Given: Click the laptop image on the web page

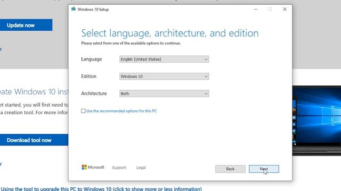Looking at the screenshot, I should point(316,120).
